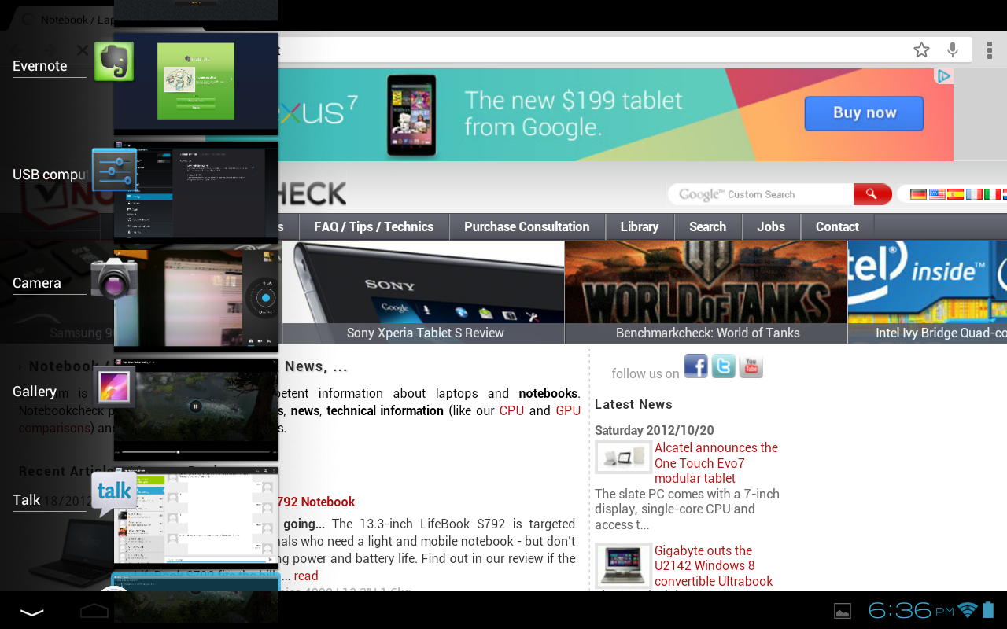1007x629 pixels.
Task: Select the Italian flag language icon
Action: [992, 194]
